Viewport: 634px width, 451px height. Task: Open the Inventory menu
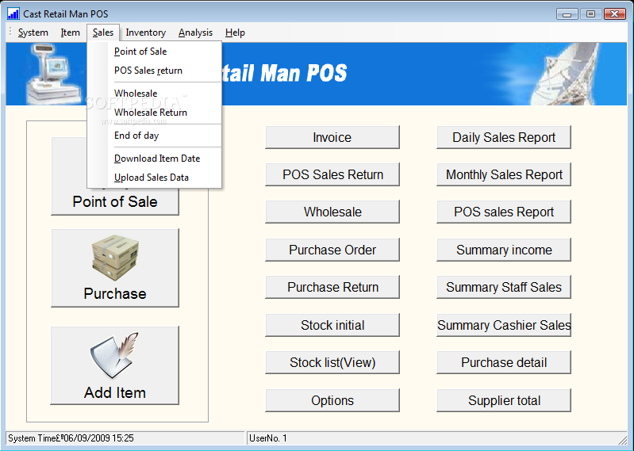coord(145,32)
